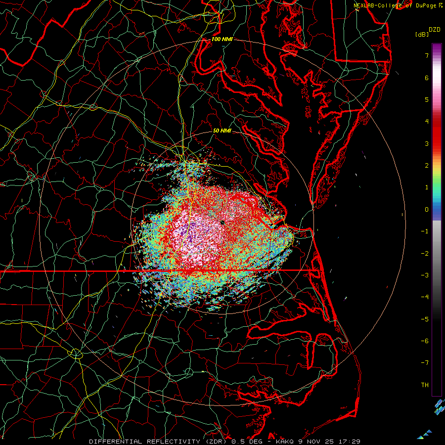Click the -3 dB scale value
Viewport: 445px width, 445px height.
tap(425, 275)
